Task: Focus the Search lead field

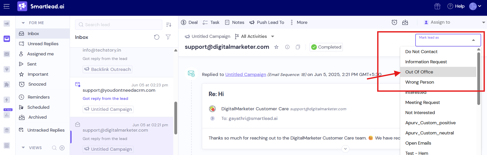Action: [119, 25]
